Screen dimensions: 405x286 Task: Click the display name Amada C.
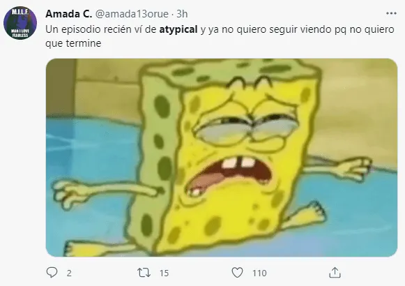click(x=68, y=14)
